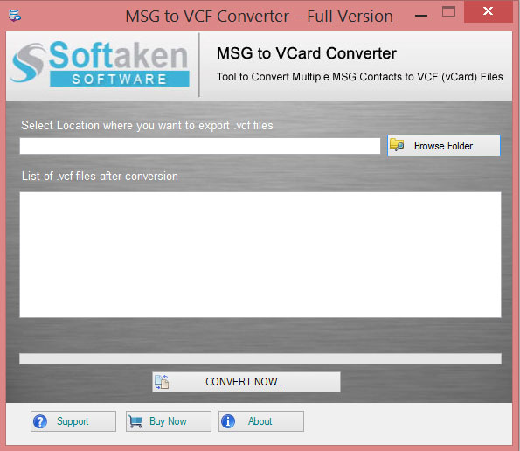The height and width of the screenshot is (451, 520).
Task: Open the About button
Action: (261, 421)
